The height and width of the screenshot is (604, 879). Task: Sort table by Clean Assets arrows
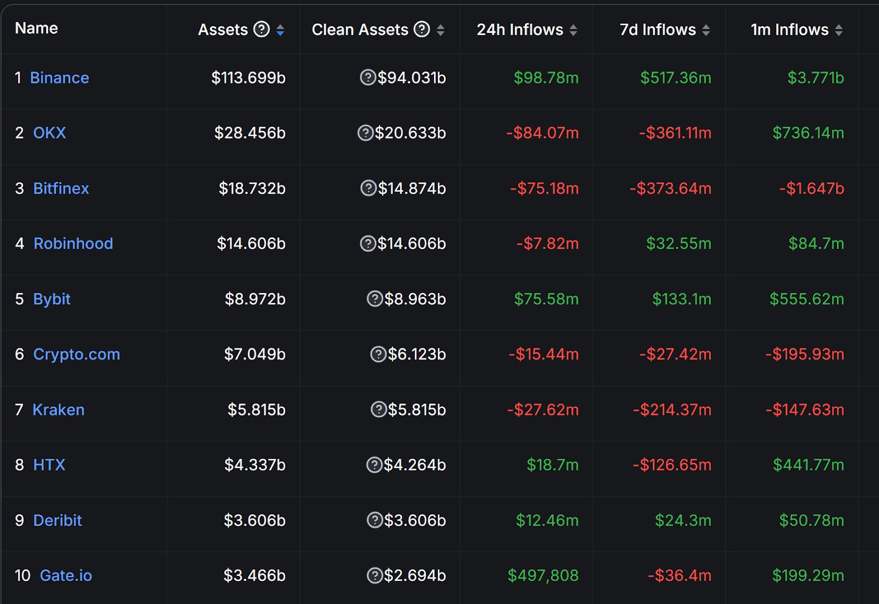point(441,30)
